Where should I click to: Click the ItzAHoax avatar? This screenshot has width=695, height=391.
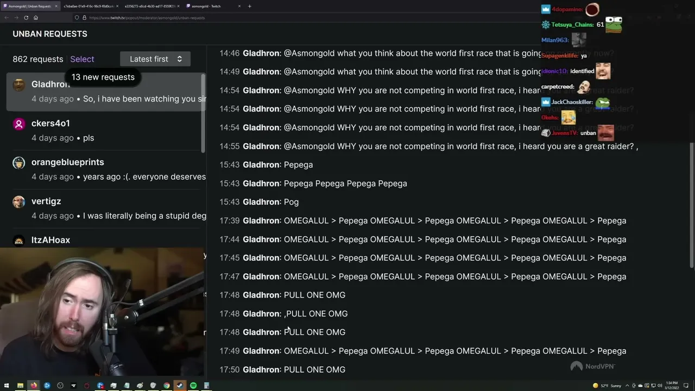click(19, 241)
